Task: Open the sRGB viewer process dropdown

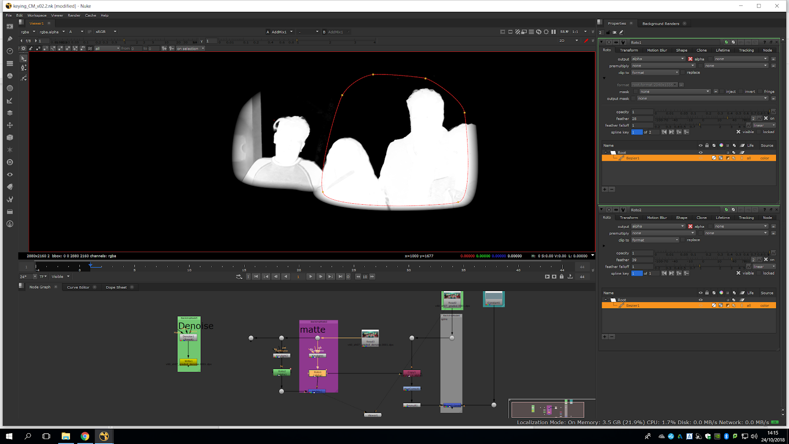Action: (x=106, y=32)
